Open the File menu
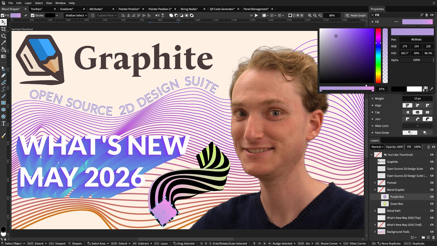Image resolution: width=437 pixels, height=246 pixels. coord(11,3)
